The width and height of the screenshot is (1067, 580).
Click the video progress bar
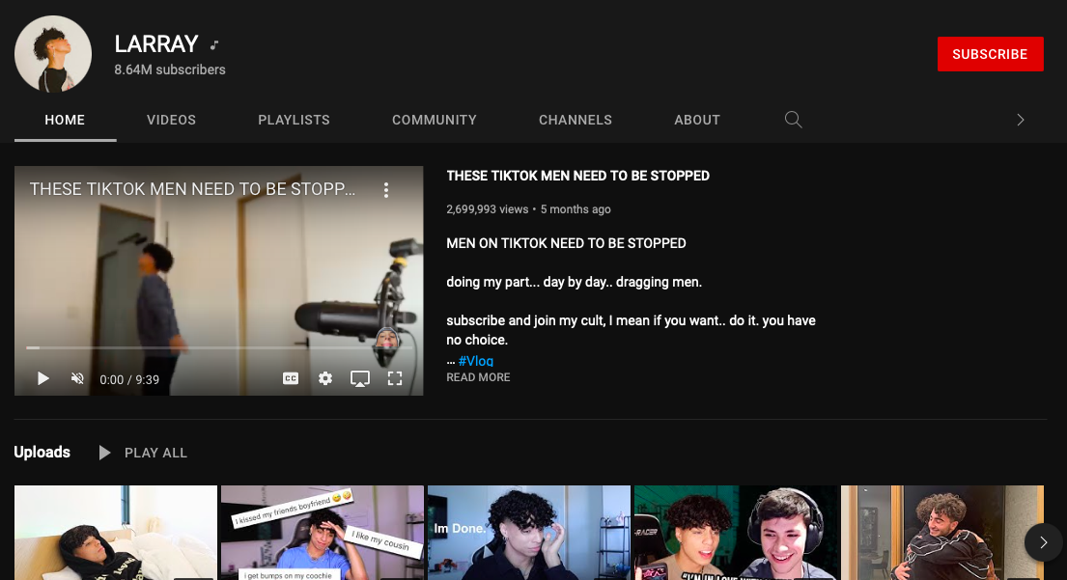(219, 347)
